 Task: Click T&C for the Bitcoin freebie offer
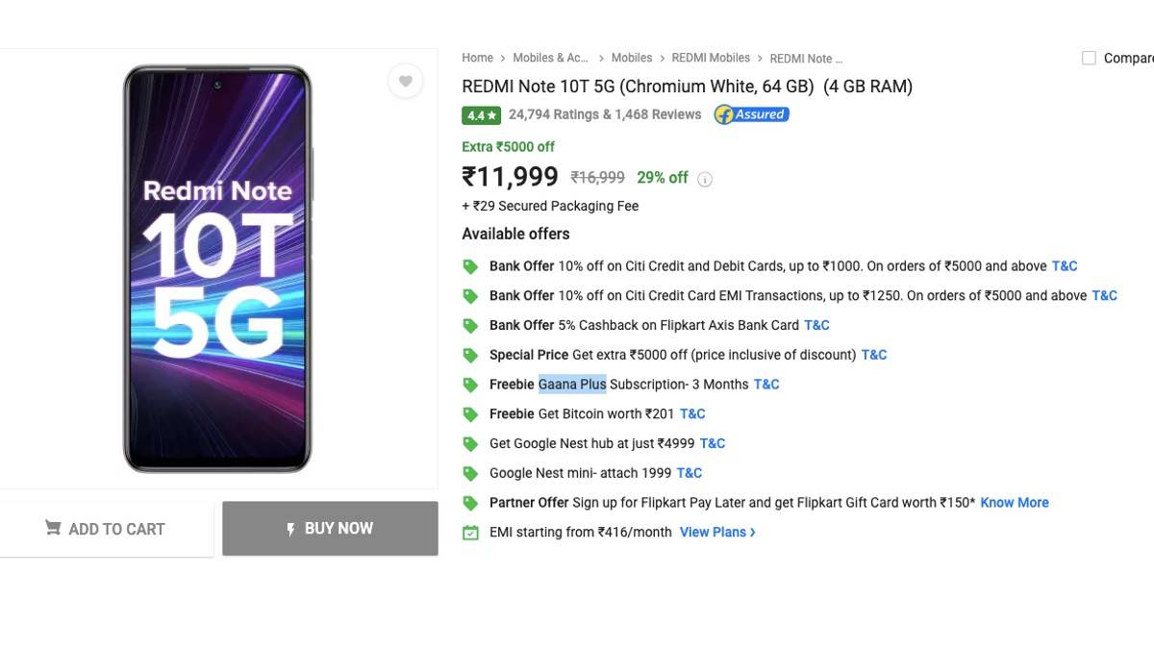(692, 413)
